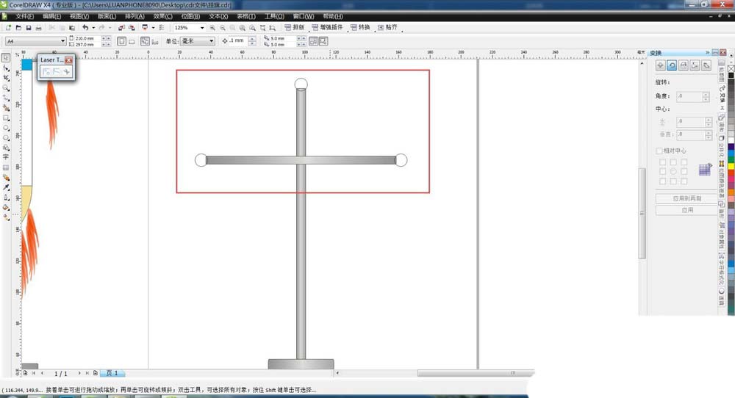
Task: Click the New document icon
Action: (8, 28)
